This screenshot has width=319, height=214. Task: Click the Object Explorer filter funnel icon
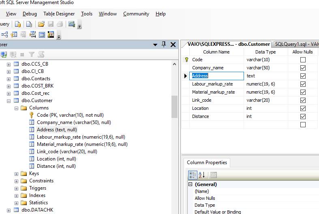click(x=31, y=54)
